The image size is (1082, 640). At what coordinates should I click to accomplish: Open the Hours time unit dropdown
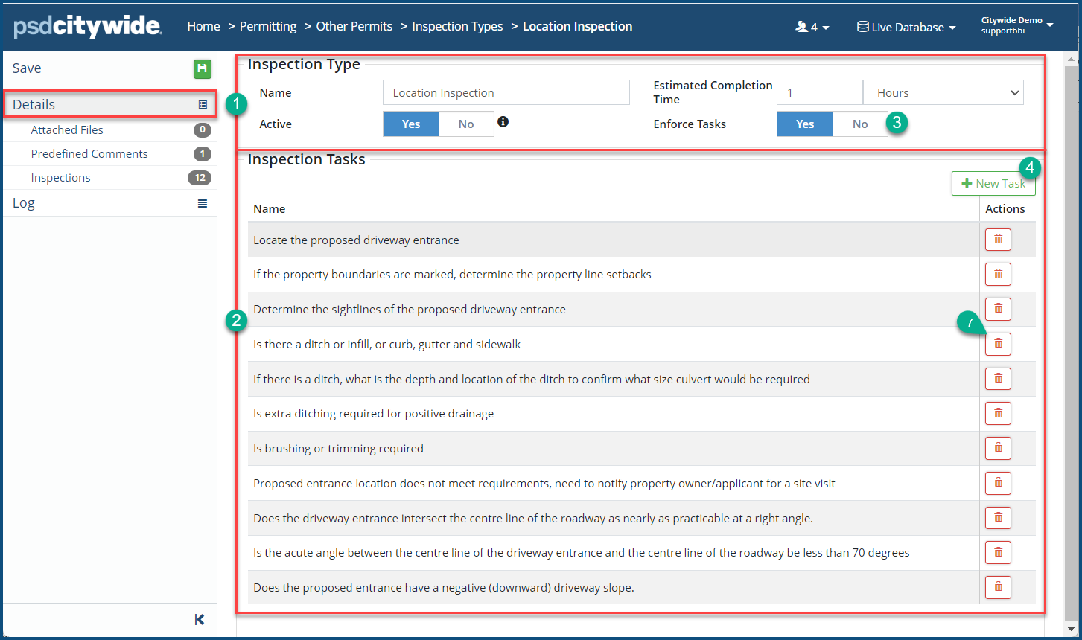[x=943, y=93]
